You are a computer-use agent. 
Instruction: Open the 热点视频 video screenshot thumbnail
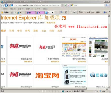point(98,47)
